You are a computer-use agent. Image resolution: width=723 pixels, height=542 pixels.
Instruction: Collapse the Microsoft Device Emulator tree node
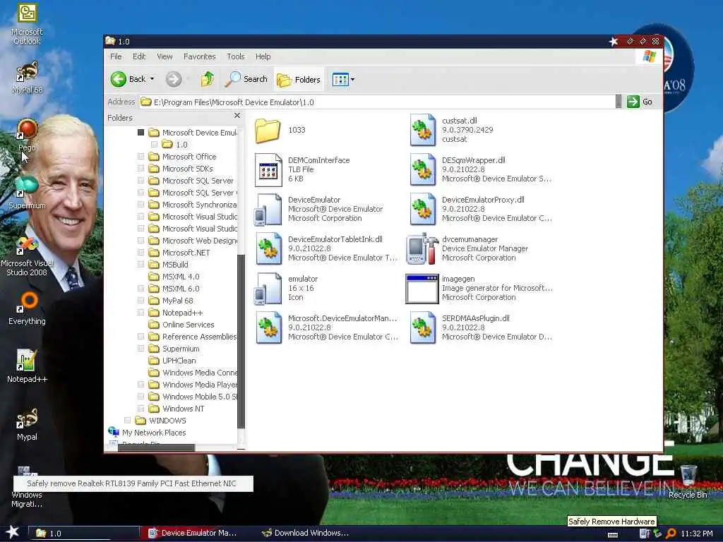[141, 133]
